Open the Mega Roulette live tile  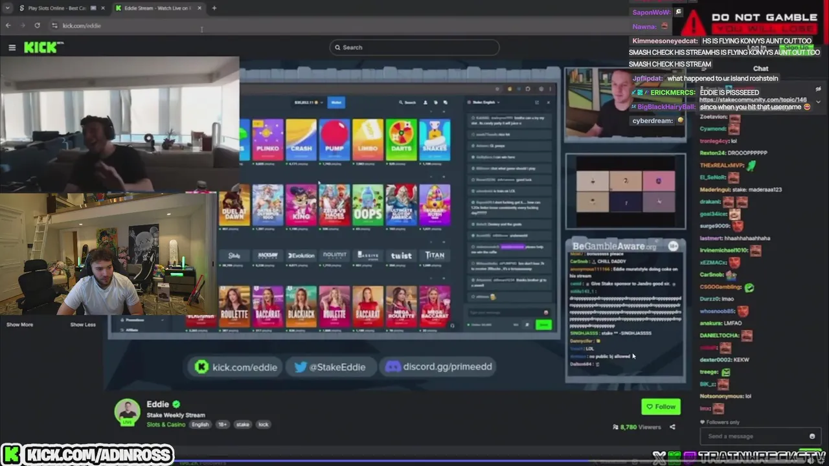pyautogui.click(x=402, y=307)
